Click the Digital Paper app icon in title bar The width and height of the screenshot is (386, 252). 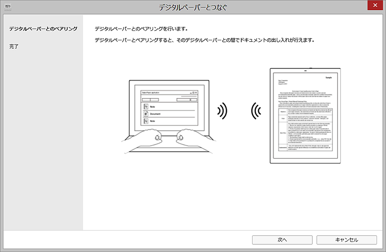8,7
